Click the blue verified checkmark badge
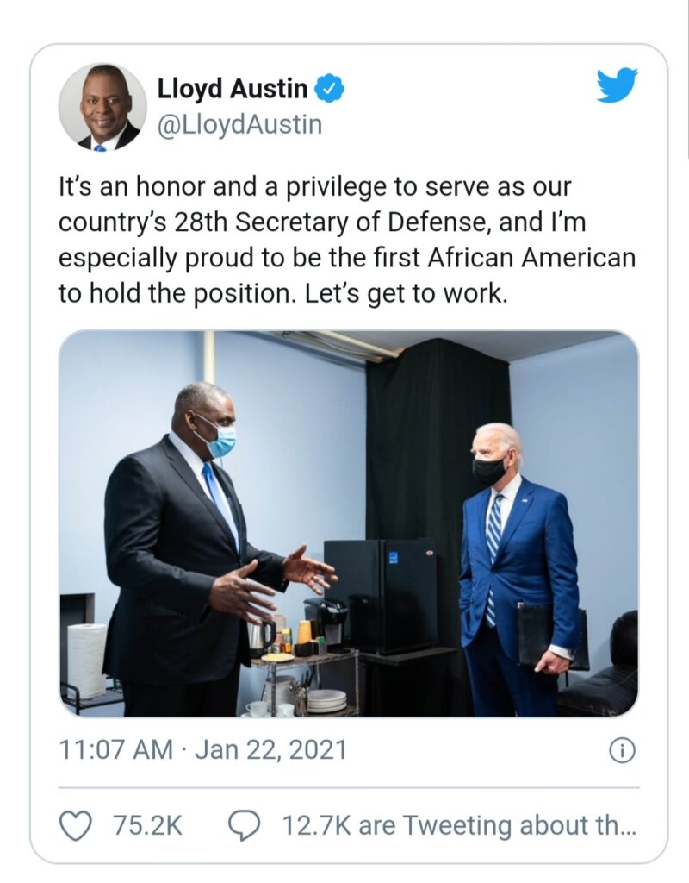This screenshot has height=883, width=689. (x=327, y=87)
